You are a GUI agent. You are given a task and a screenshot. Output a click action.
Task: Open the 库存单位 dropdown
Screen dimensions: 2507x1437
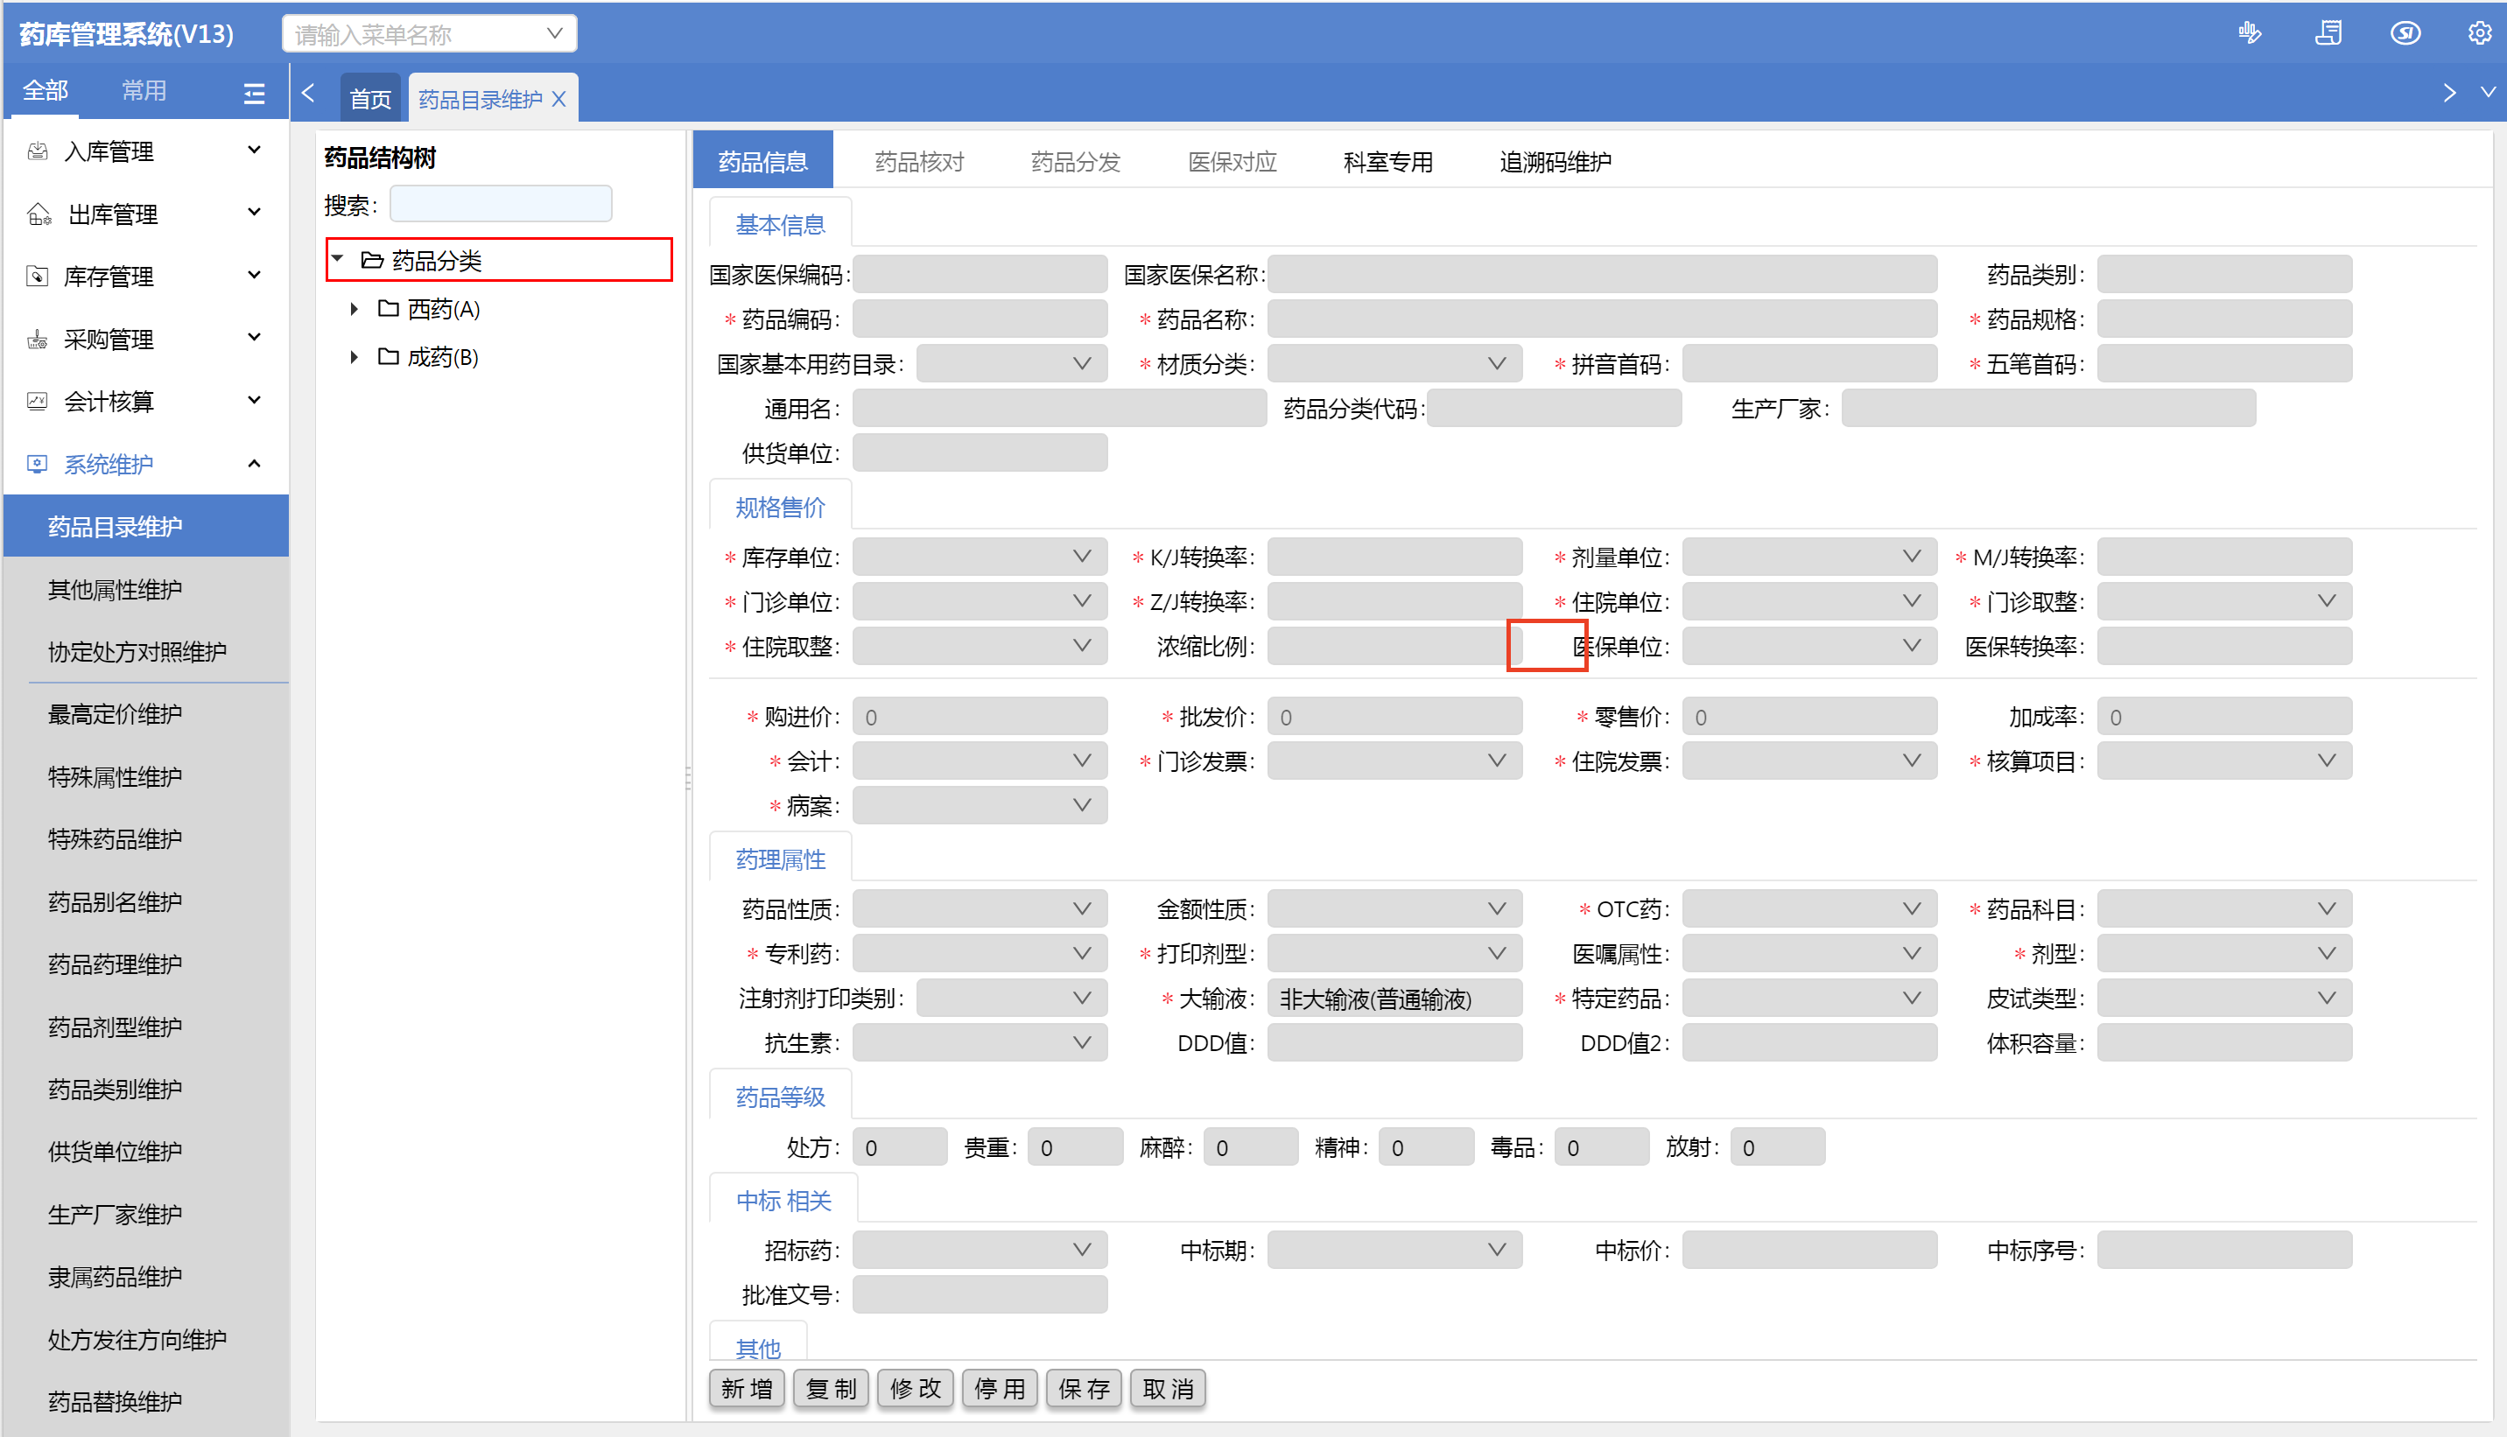pos(980,557)
